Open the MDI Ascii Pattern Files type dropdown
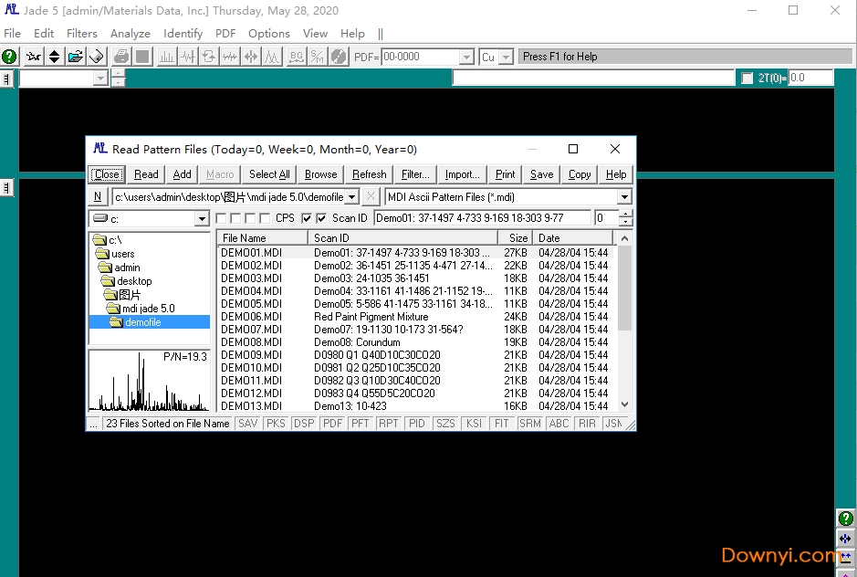Image resolution: width=857 pixels, height=577 pixels. pyautogui.click(x=624, y=197)
